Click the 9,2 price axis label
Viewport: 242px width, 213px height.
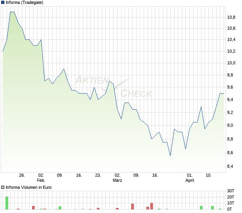(230, 112)
